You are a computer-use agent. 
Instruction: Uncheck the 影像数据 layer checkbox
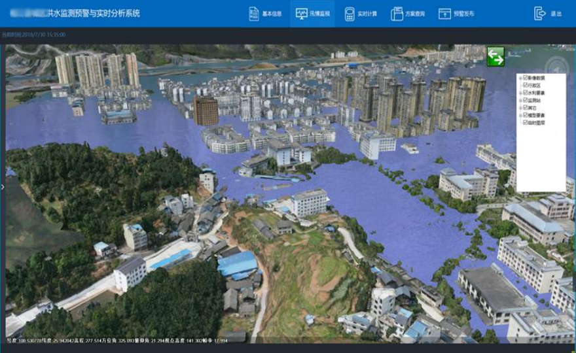(x=526, y=78)
